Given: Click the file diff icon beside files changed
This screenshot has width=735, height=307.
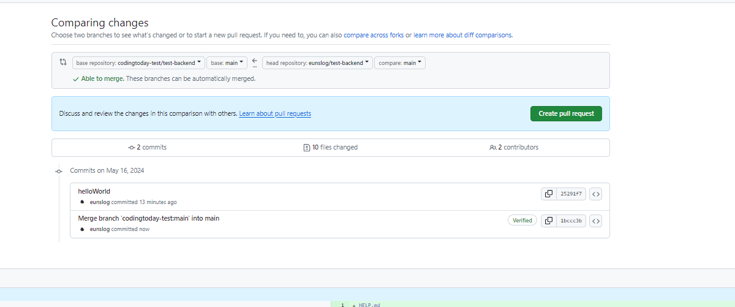Looking at the screenshot, I should tap(307, 148).
